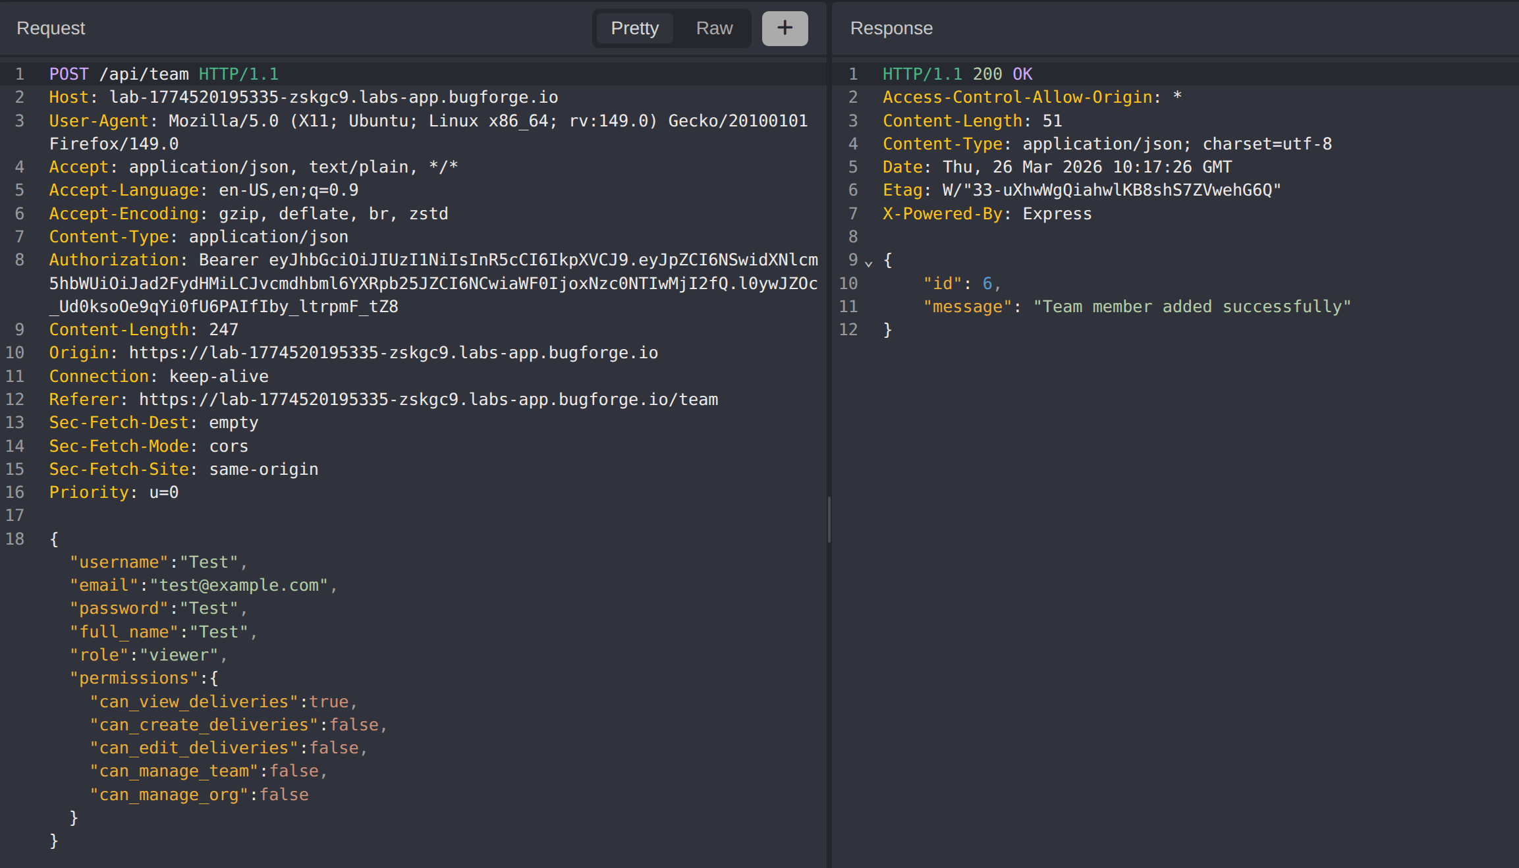Click the Referer header URL

coord(428,400)
